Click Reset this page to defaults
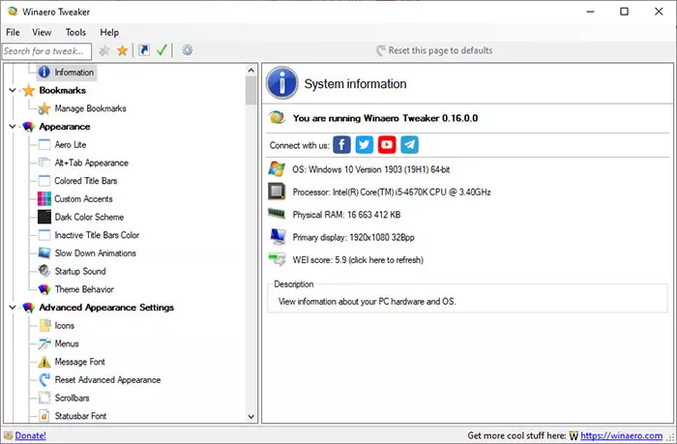The height and width of the screenshot is (444, 677). pyautogui.click(x=434, y=50)
